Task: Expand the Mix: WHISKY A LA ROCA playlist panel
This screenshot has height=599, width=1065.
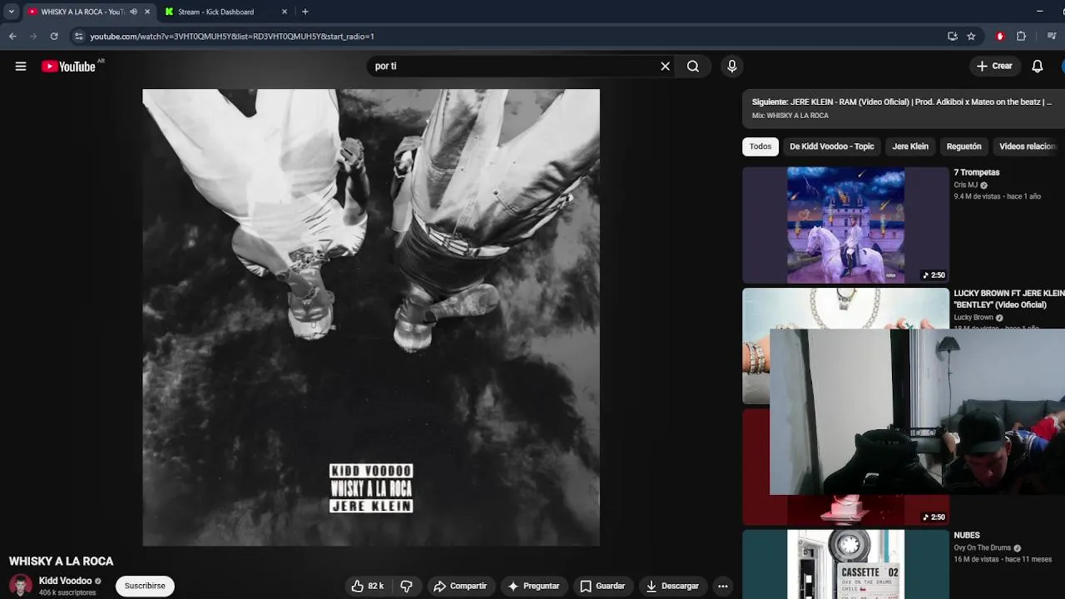Action: tap(904, 108)
